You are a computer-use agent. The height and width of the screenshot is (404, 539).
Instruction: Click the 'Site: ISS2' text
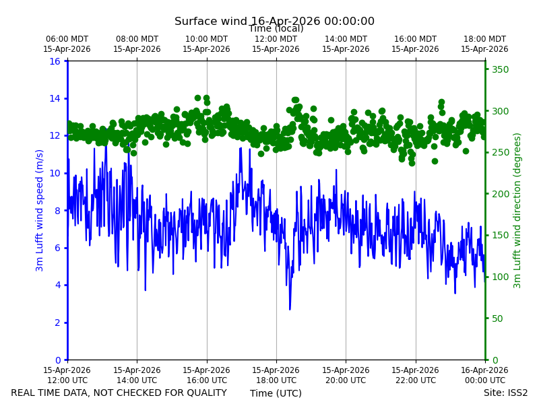coord(505,393)
